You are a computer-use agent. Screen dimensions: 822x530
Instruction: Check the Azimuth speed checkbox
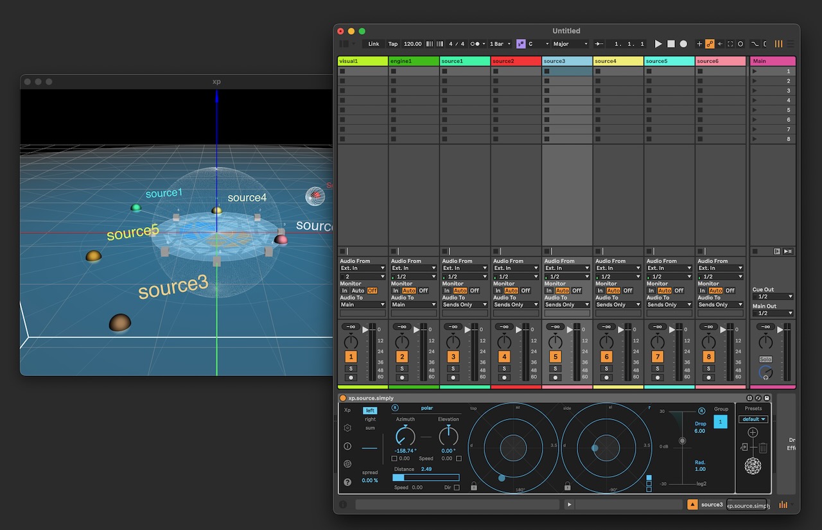click(394, 459)
